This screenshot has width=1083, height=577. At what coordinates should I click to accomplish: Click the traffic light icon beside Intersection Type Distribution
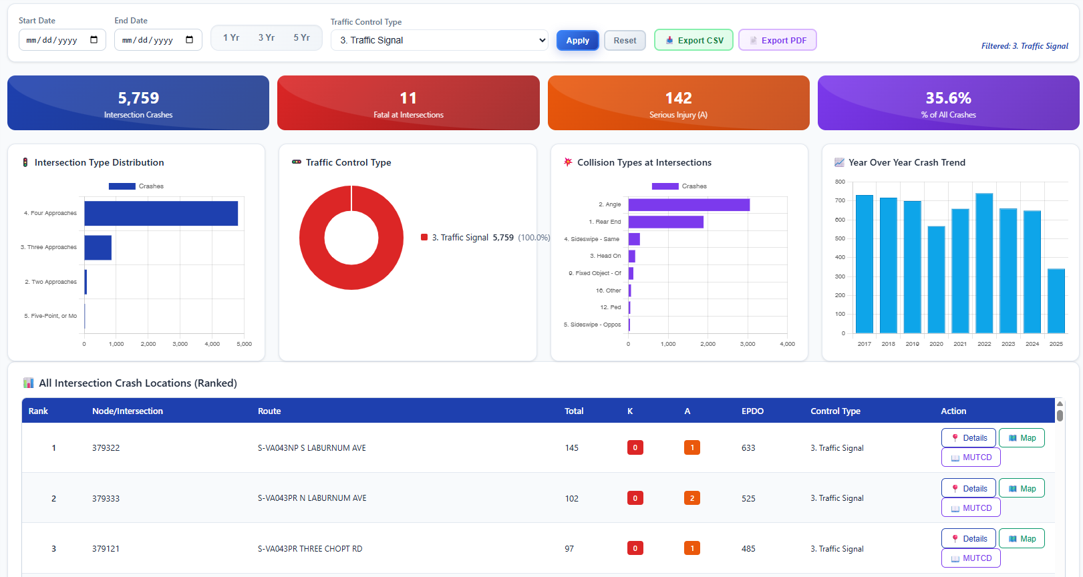coord(25,162)
